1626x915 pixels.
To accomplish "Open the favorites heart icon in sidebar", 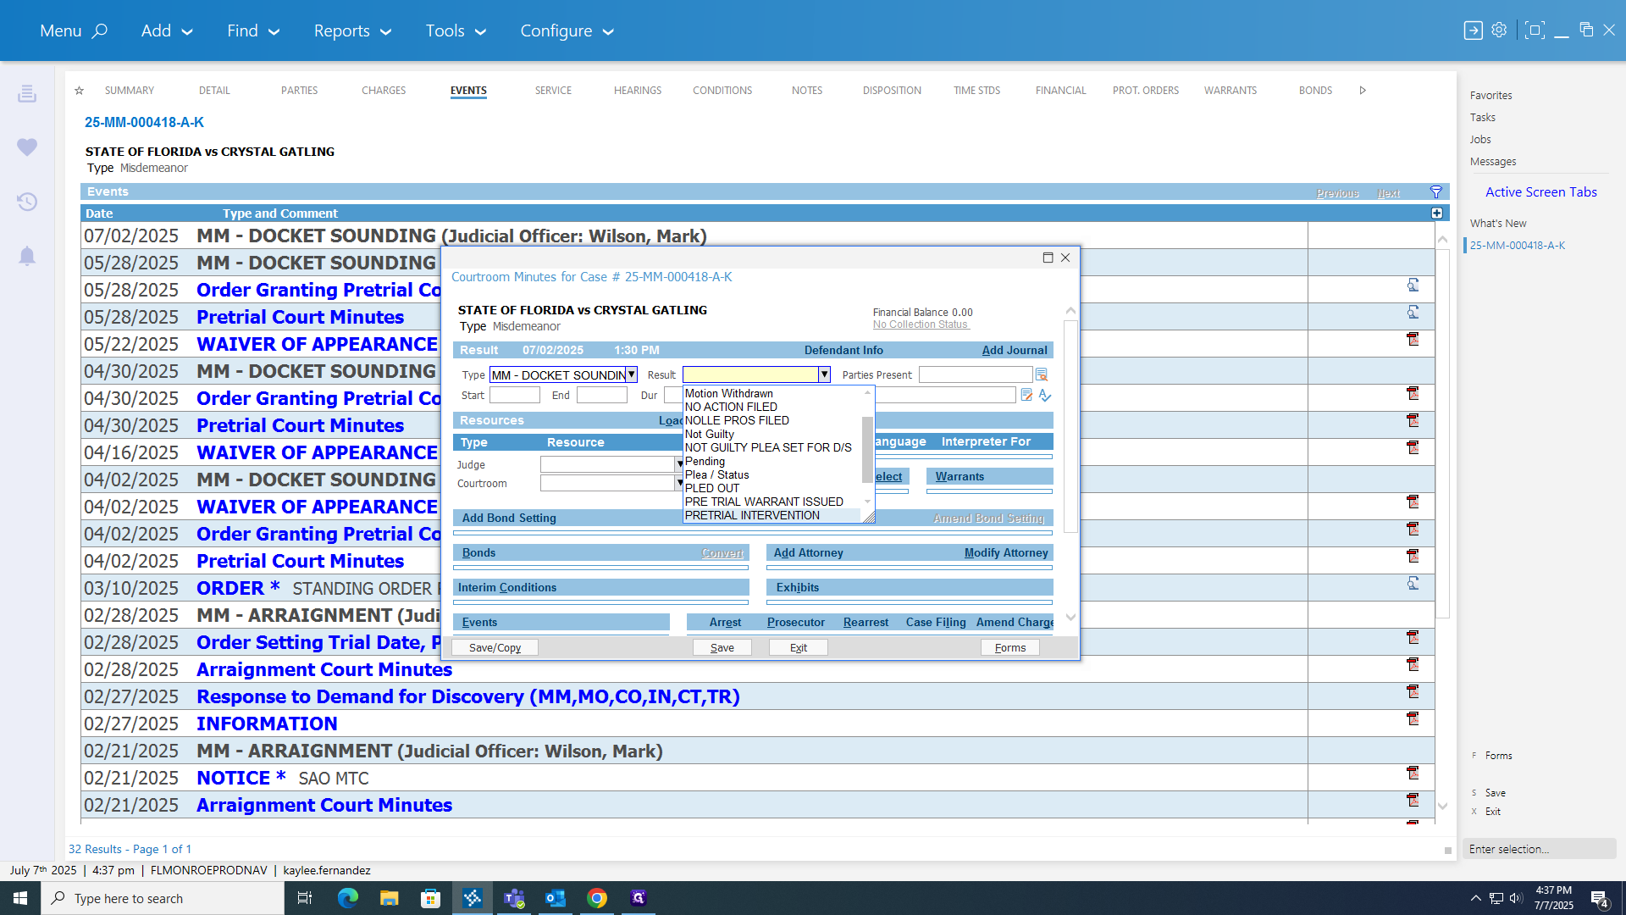I will coord(27,147).
